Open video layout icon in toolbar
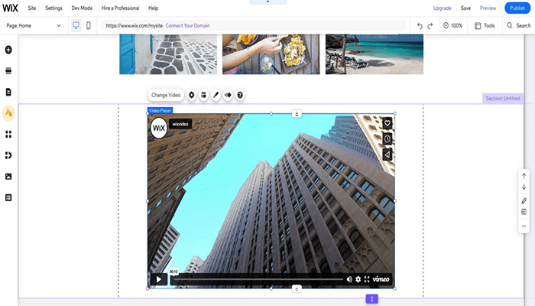Screen dimensions: 535x306 tap(204, 95)
